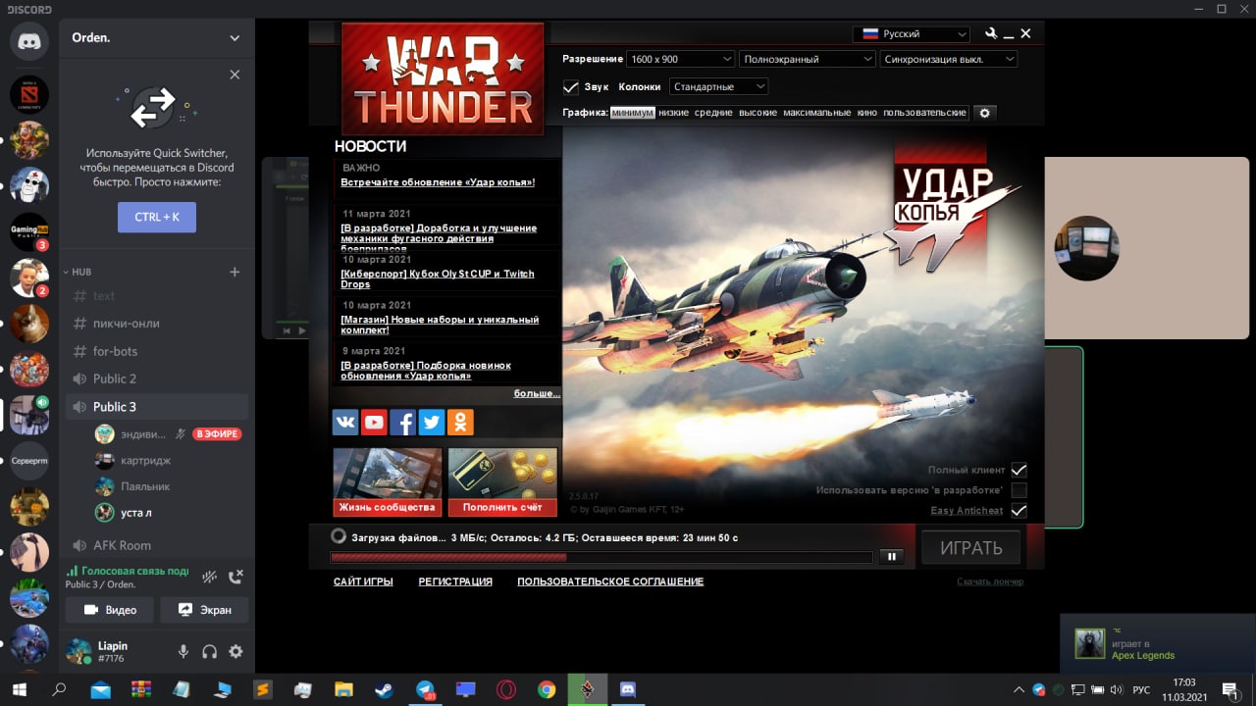Toggle Easy Antichat checkbox
The height and width of the screenshot is (706, 1256).
coord(1019,511)
